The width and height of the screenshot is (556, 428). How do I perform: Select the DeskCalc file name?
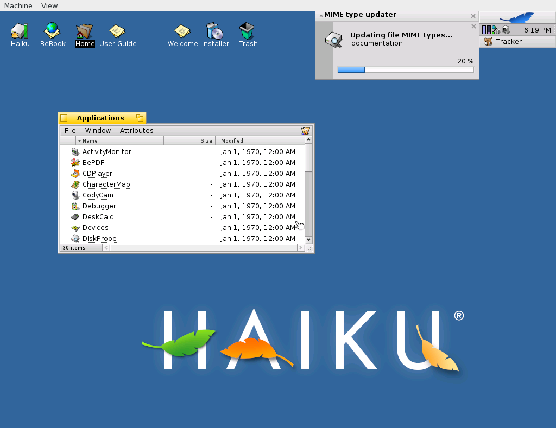point(98,217)
